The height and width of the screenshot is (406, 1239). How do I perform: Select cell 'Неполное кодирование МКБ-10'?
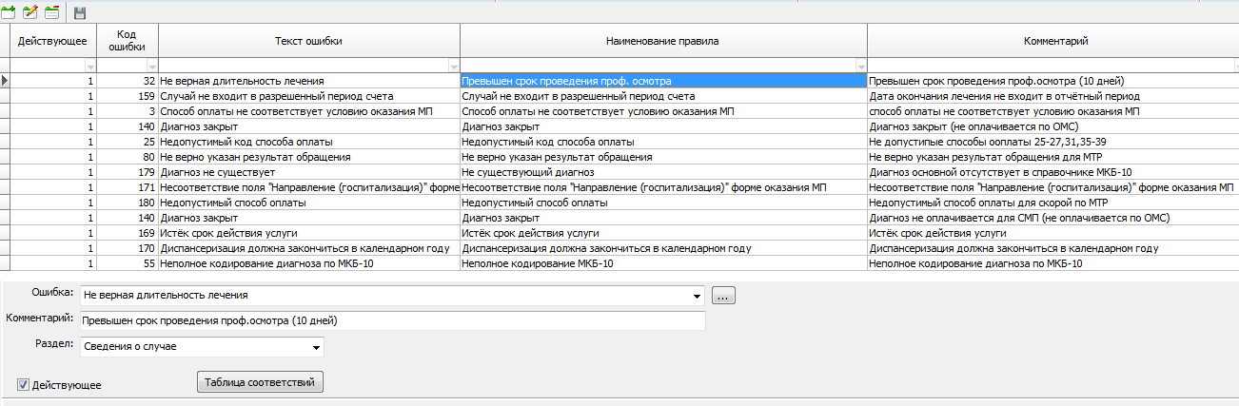663,263
